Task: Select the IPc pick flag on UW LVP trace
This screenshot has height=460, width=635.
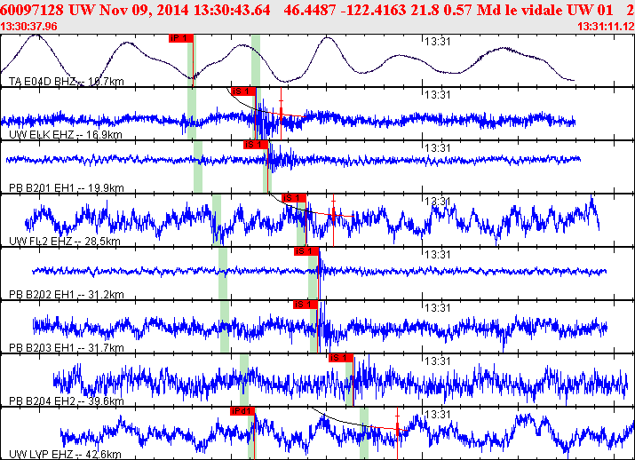Action: pos(242,410)
